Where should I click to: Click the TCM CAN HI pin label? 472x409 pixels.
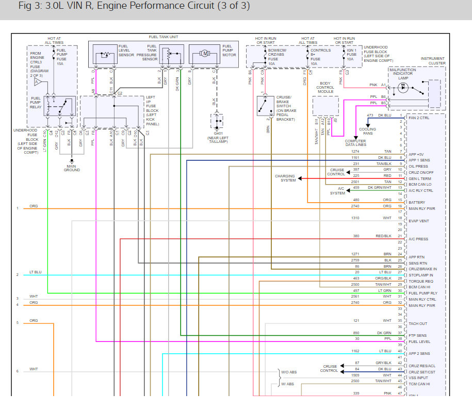tap(419, 384)
